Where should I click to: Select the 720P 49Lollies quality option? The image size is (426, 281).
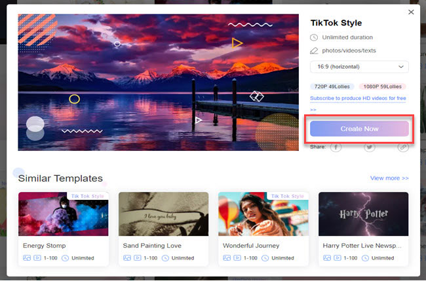[x=332, y=86]
